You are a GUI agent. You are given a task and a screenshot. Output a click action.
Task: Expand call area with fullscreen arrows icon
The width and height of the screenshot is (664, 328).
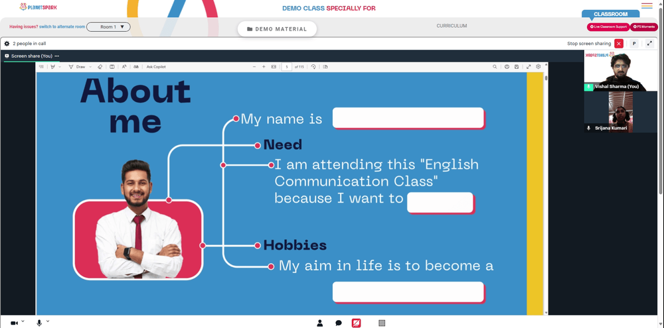[x=649, y=44]
